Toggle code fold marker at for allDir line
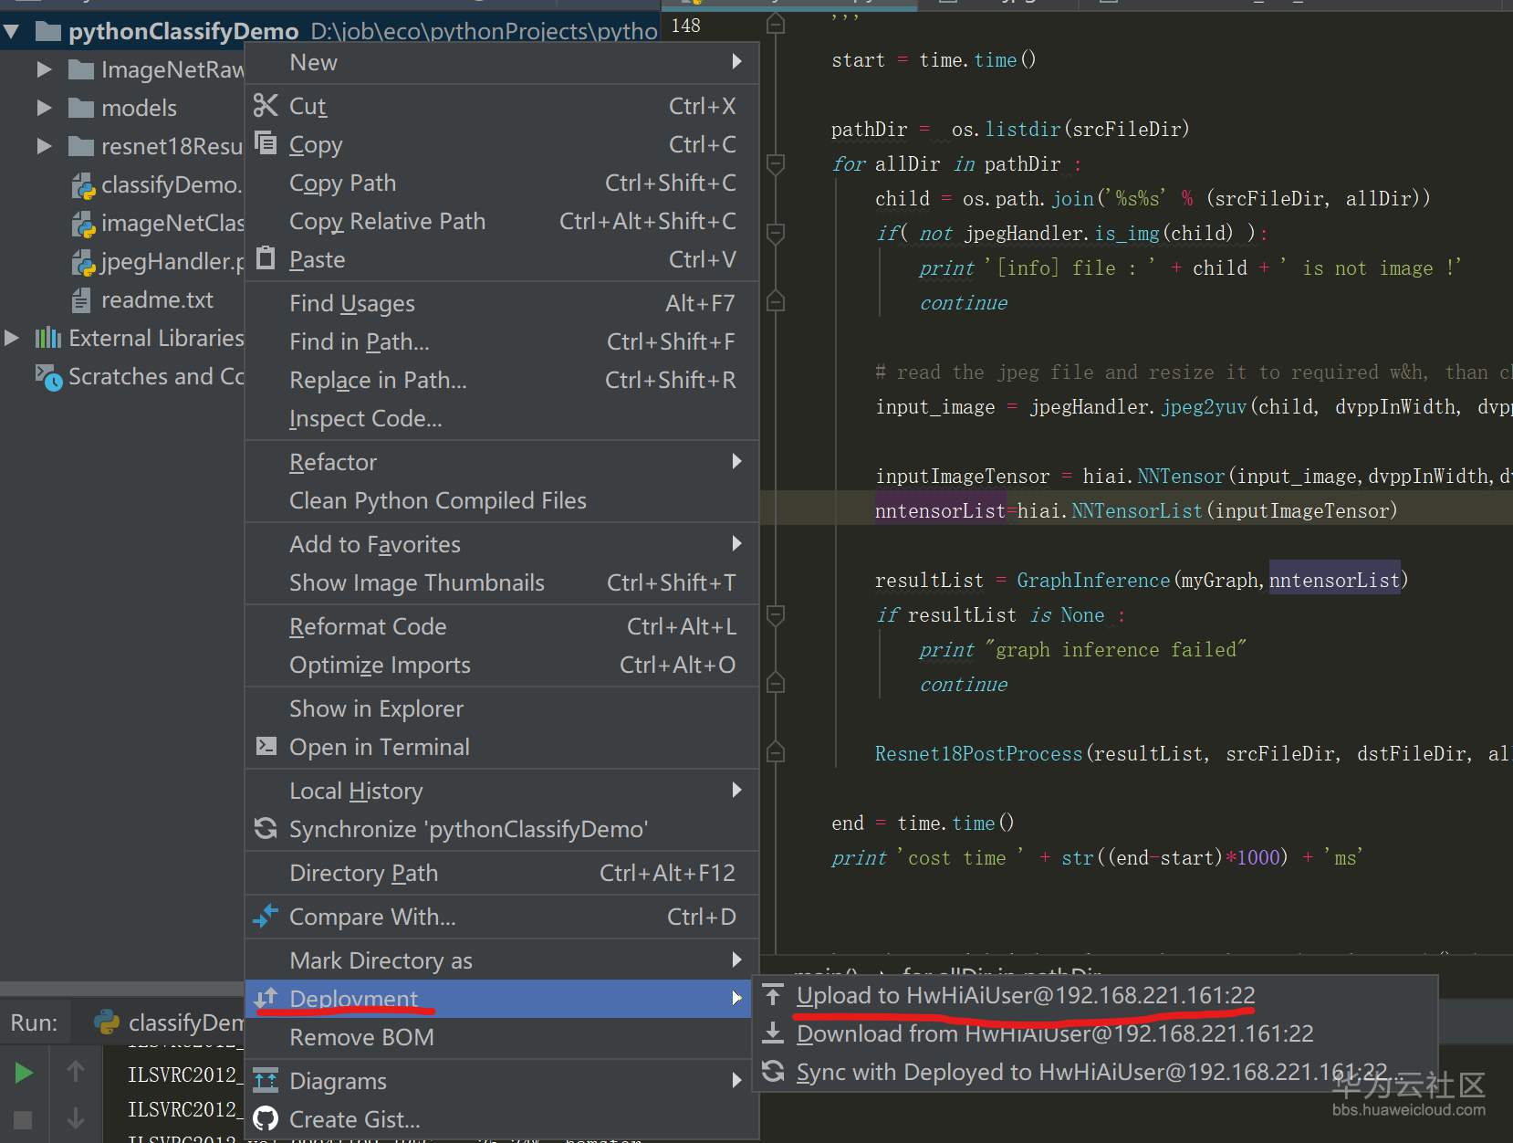Viewport: 1513px width, 1143px height. [776, 164]
